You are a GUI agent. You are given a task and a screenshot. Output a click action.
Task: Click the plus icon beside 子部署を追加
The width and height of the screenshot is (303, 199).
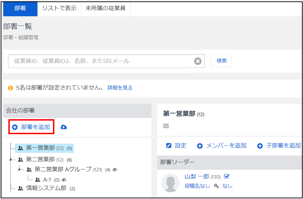click(x=260, y=146)
